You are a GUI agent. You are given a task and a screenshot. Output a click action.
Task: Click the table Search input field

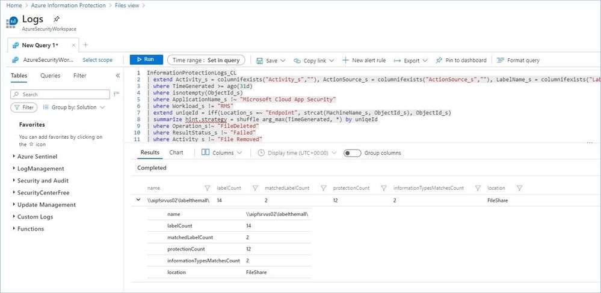click(x=60, y=94)
